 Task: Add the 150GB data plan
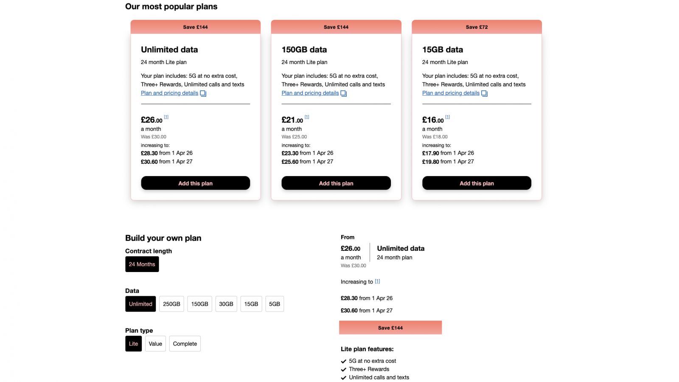[x=336, y=183]
